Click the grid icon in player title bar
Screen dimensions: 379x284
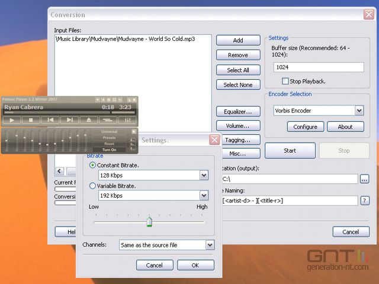[114, 99]
